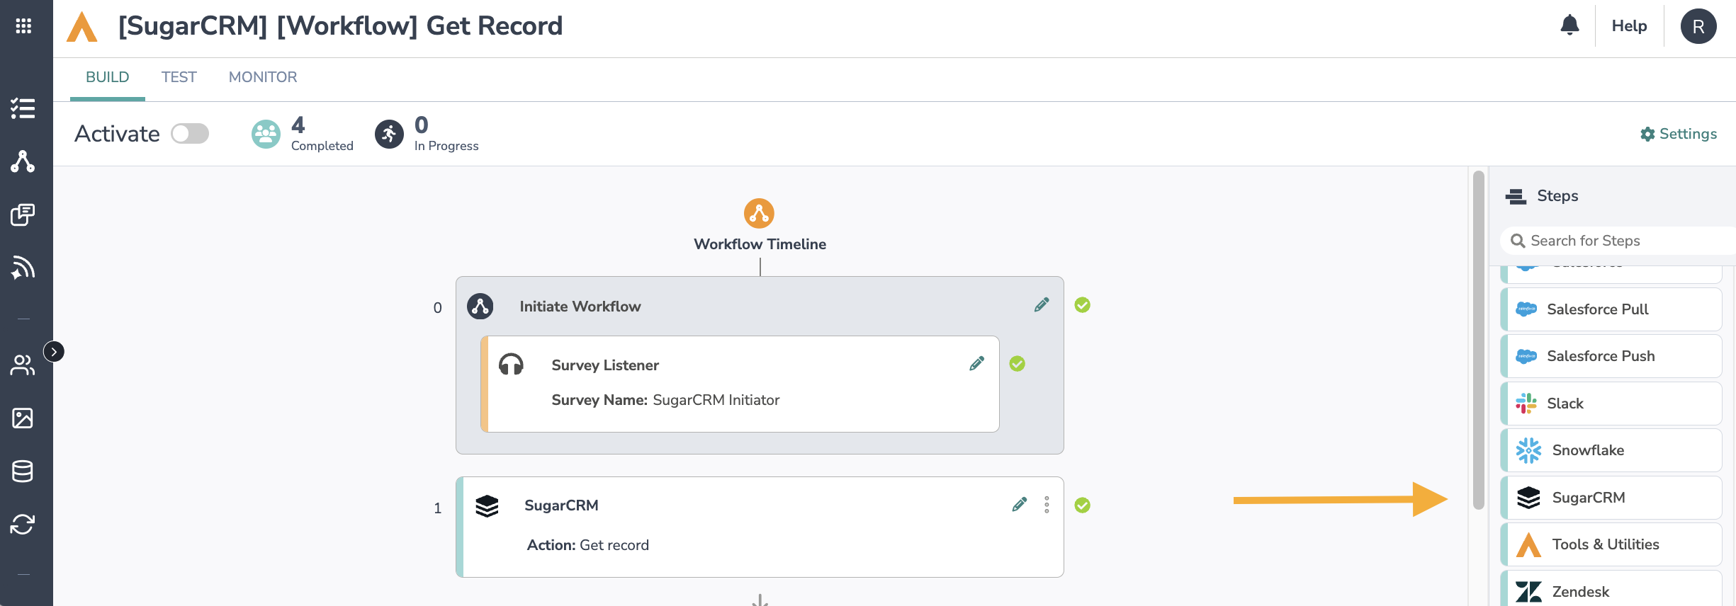The image size is (1736, 606).
Task: Switch to the MONITOR tab
Action: (262, 77)
